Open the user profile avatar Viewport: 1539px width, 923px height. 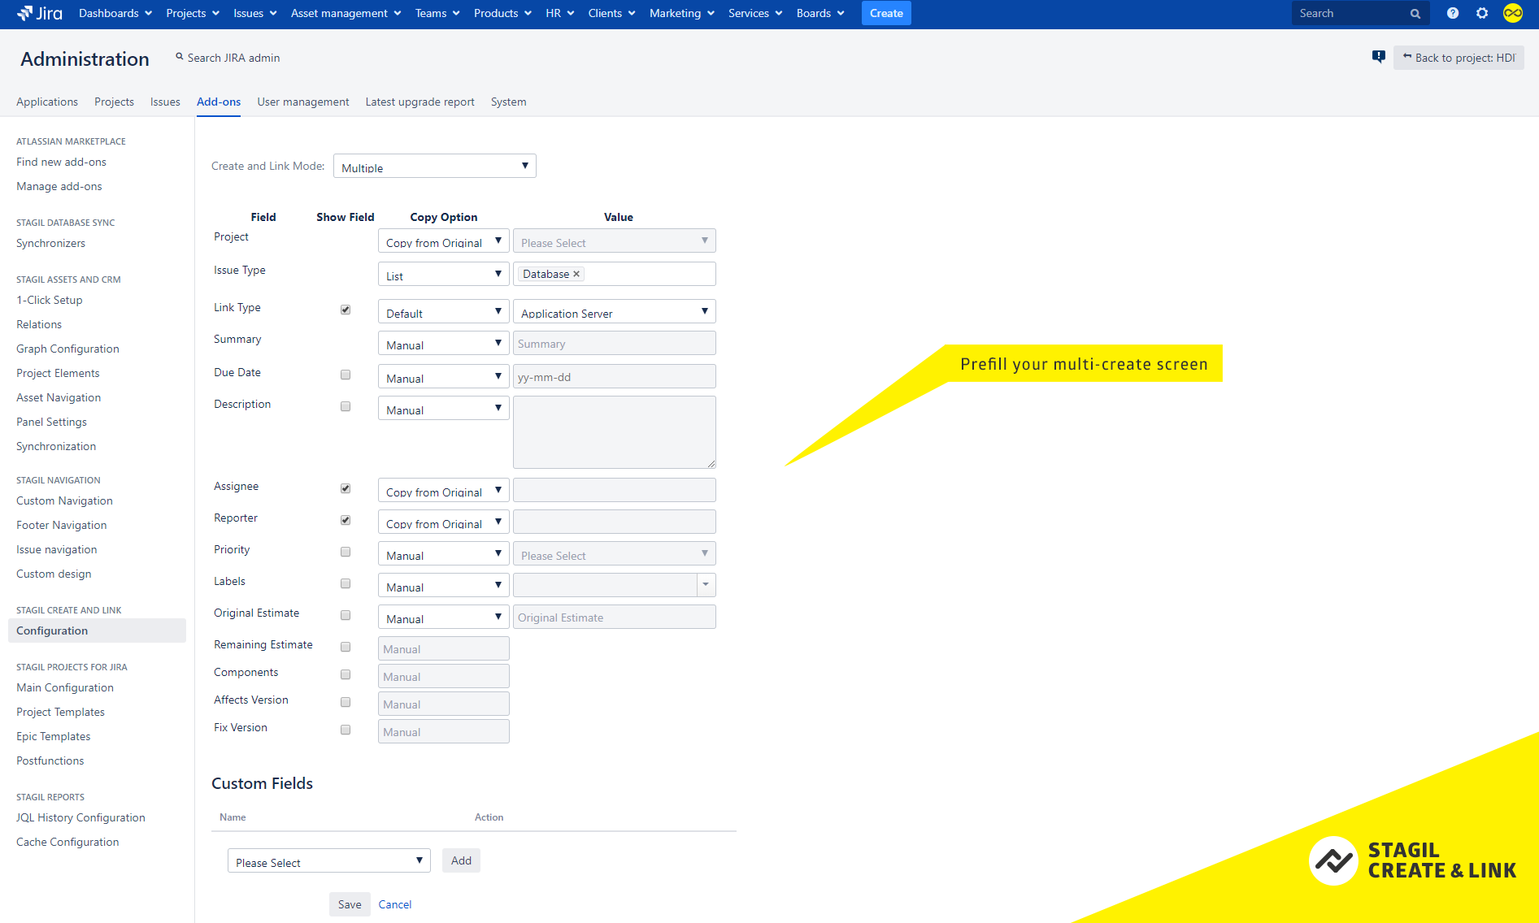pyautogui.click(x=1513, y=13)
